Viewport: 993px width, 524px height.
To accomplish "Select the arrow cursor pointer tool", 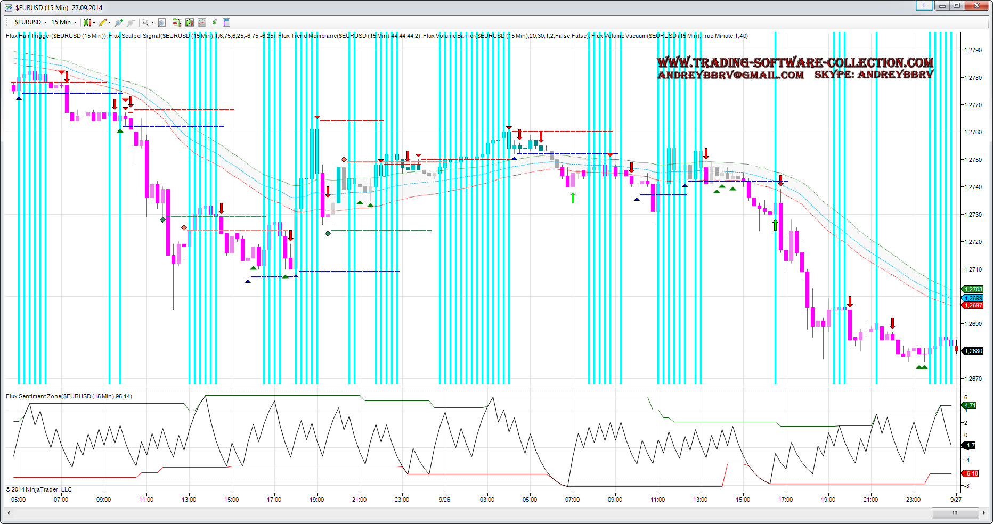I will (145, 22).
